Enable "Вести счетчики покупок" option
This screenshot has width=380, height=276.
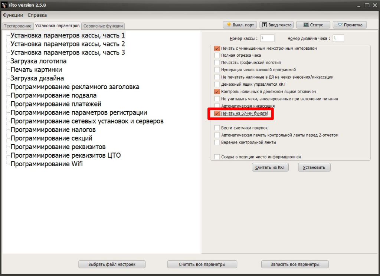[217, 128]
